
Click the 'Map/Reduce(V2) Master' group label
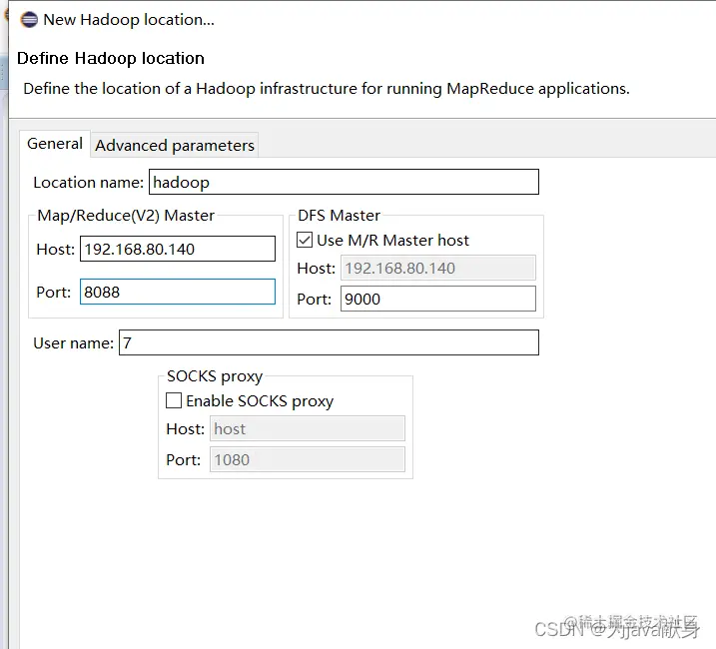coord(126,215)
